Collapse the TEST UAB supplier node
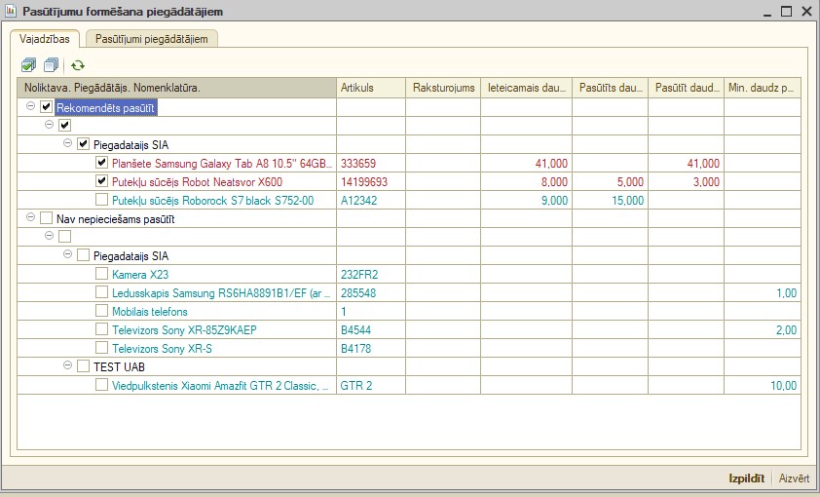This screenshot has height=497, width=820. (68, 366)
